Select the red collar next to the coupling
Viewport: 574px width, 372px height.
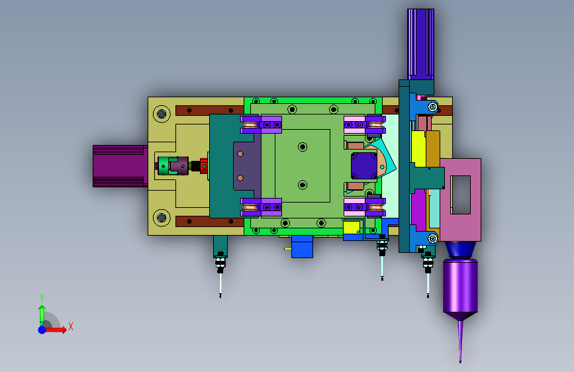[x=203, y=166]
